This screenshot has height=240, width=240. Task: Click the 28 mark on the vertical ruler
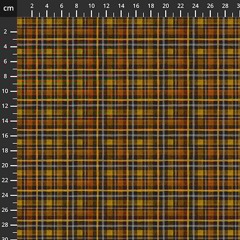pyautogui.click(x=6, y=224)
